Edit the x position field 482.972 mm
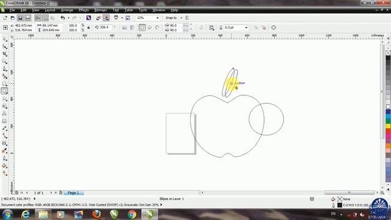This screenshot has width=391, height=220. pos(24,26)
